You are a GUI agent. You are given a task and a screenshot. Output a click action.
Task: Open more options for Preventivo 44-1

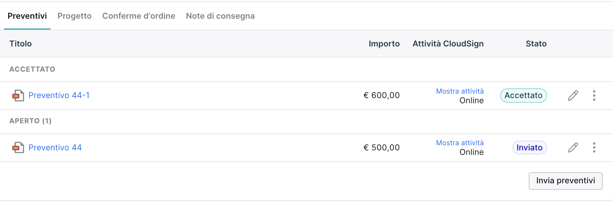coord(594,96)
